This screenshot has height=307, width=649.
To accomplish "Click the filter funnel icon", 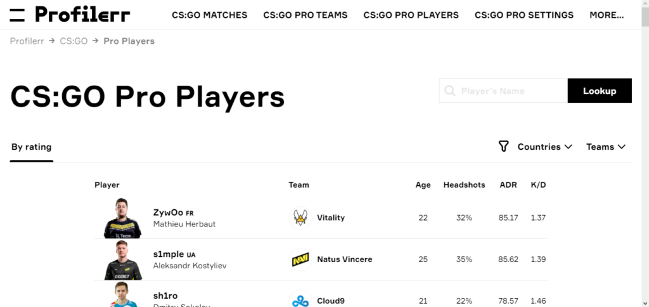I will click(x=503, y=147).
